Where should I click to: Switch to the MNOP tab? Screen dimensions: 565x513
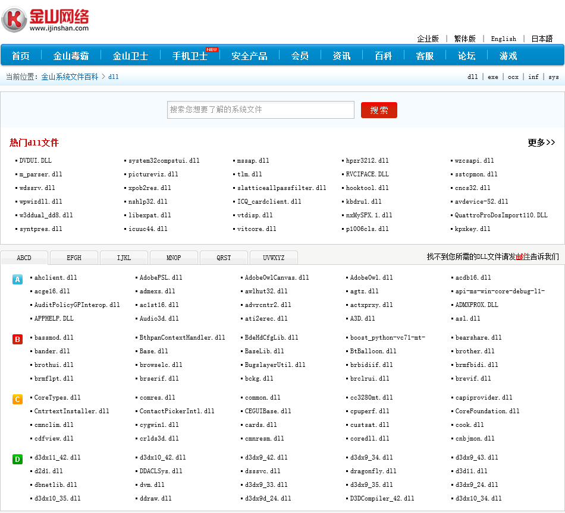(x=174, y=258)
